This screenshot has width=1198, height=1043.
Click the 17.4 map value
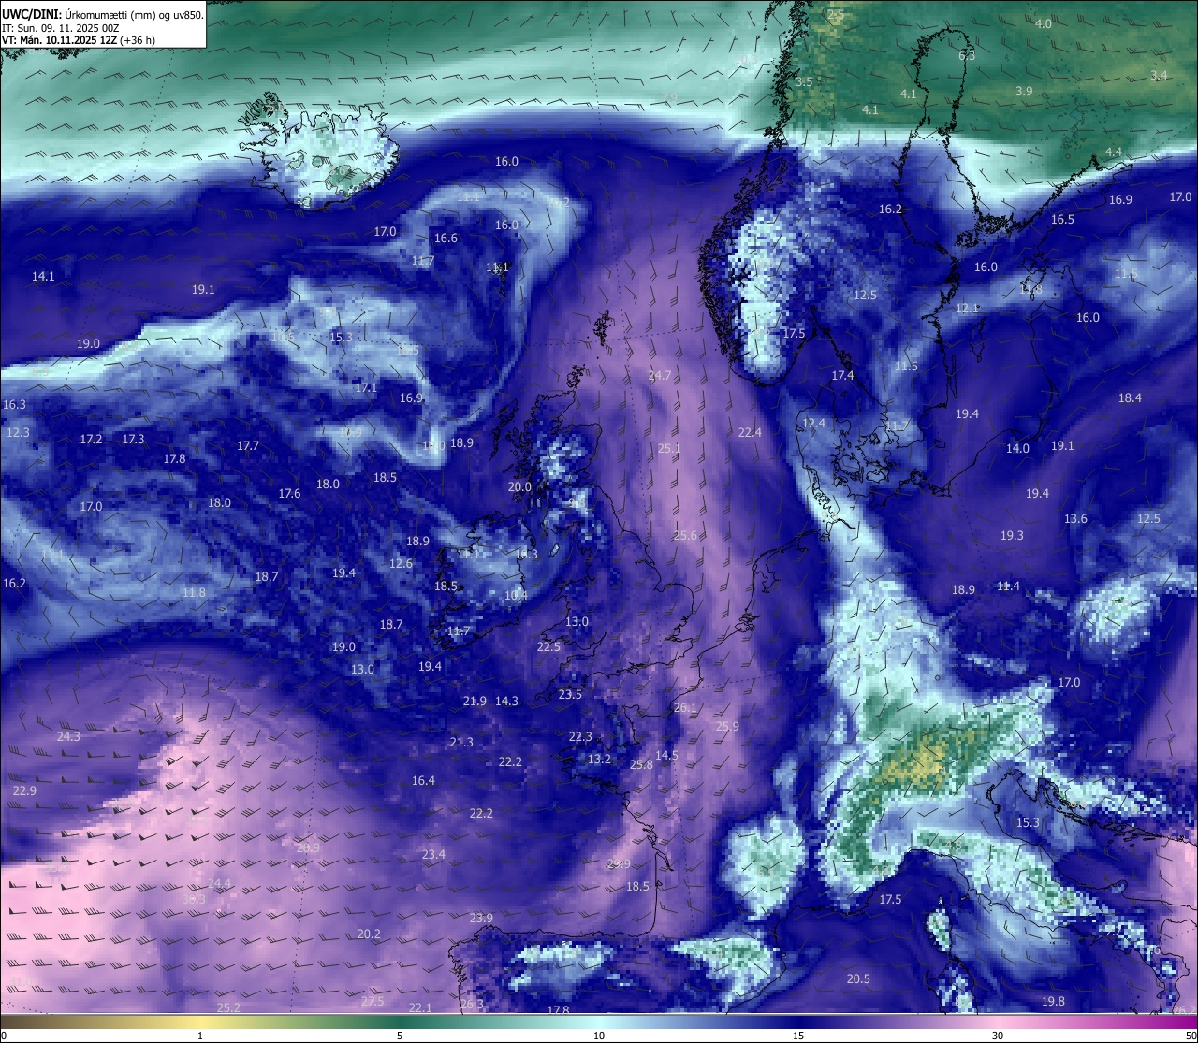[x=842, y=375]
